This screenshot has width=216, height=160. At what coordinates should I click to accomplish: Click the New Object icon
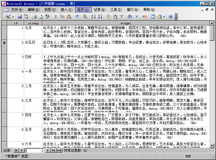[159, 17]
